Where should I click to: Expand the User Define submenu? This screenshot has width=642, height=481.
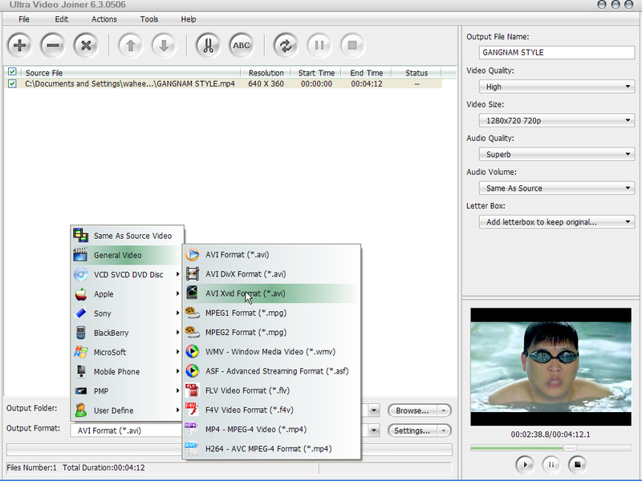click(128, 410)
